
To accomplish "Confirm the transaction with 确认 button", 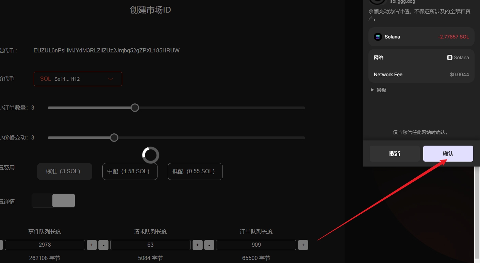I will 448,154.
